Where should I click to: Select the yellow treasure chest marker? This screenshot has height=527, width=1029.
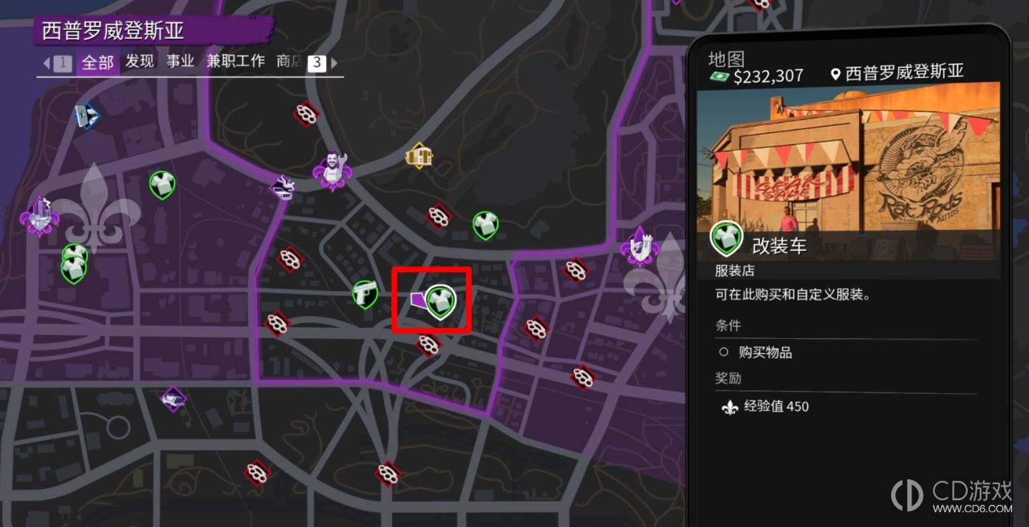(418, 156)
